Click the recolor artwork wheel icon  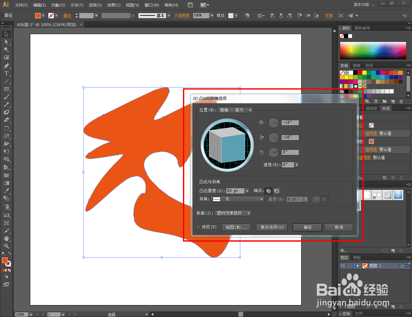[x=247, y=15]
